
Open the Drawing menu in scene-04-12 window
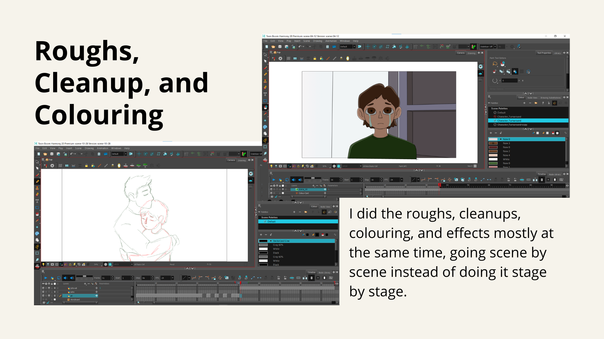(x=317, y=41)
